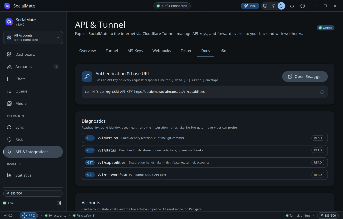Image resolution: width=343 pixels, height=219 pixels.
Task: Switch to the Overview tab
Action: click(87, 51)
